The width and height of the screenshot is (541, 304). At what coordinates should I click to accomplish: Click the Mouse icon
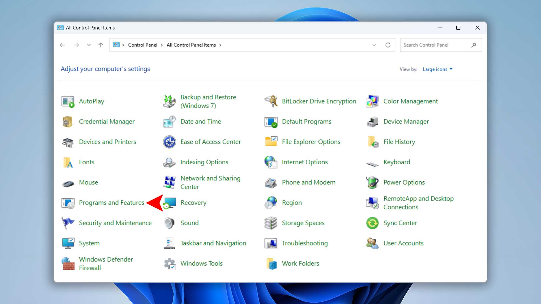point(68,184)
